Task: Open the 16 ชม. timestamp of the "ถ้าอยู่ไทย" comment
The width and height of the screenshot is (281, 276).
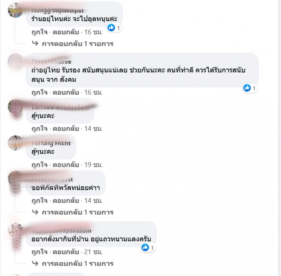Action: coord(93,93)
